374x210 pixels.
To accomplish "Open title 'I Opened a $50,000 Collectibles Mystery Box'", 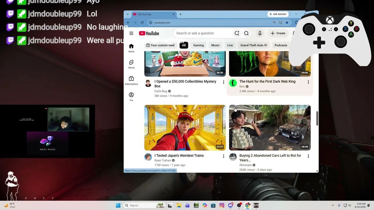I will (186, 84).
